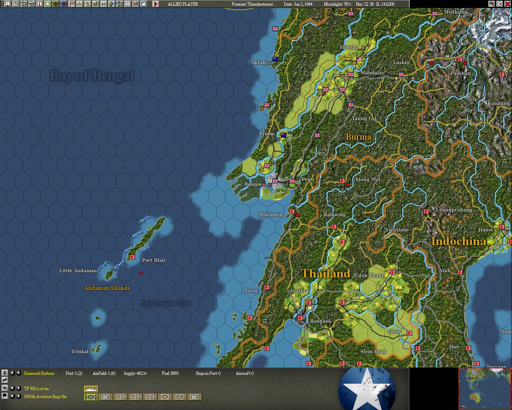Click the C combat events button top-right
Screen dimensions: 512x410
(500, 4)
